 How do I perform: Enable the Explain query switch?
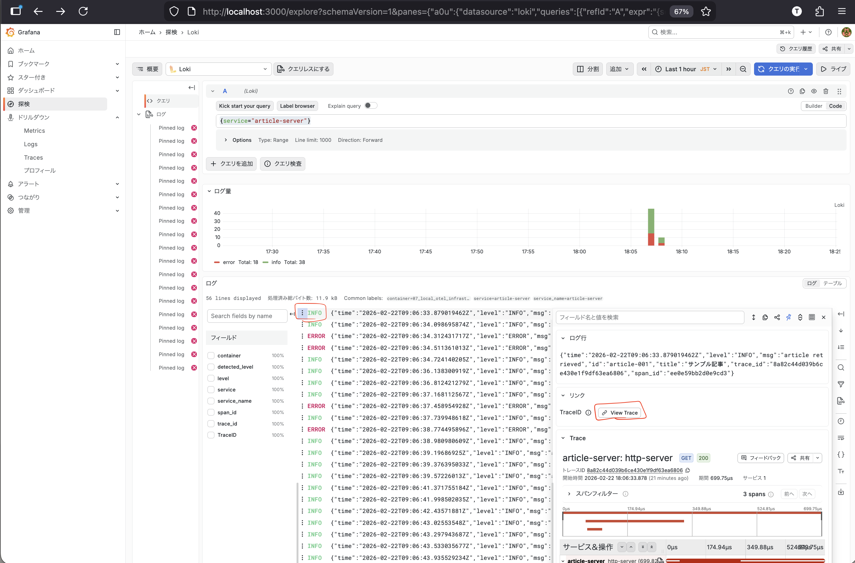click(x=371, y=106)
